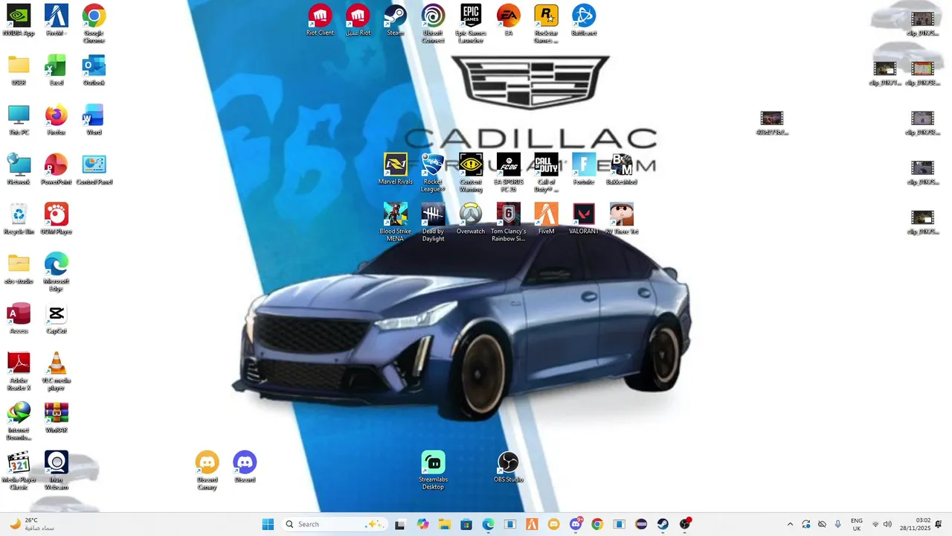Viewport: 952px width, 536px height.
Task: Open the weather widget showing 26°C
Action: click(x=32, y=524)
